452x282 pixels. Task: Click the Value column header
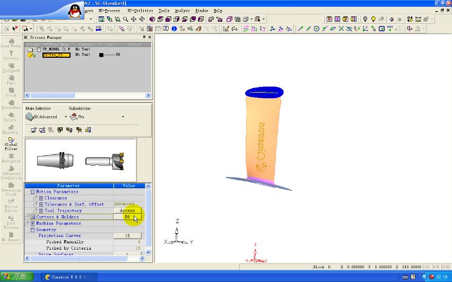pos(129,186)
